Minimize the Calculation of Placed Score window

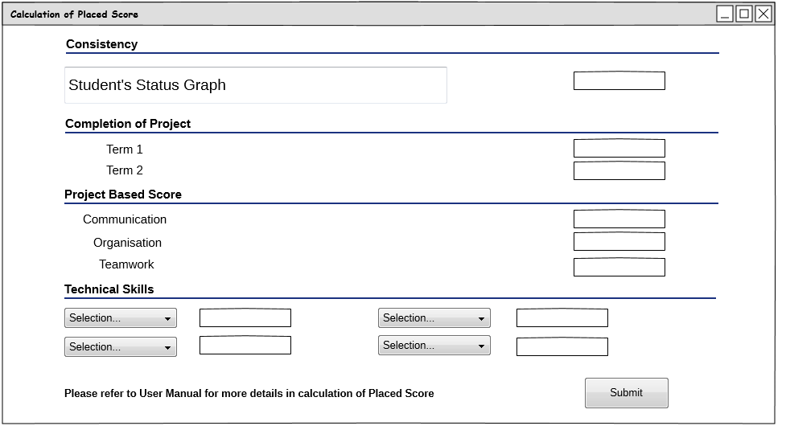pyautogui.click(x=725, y=14)
